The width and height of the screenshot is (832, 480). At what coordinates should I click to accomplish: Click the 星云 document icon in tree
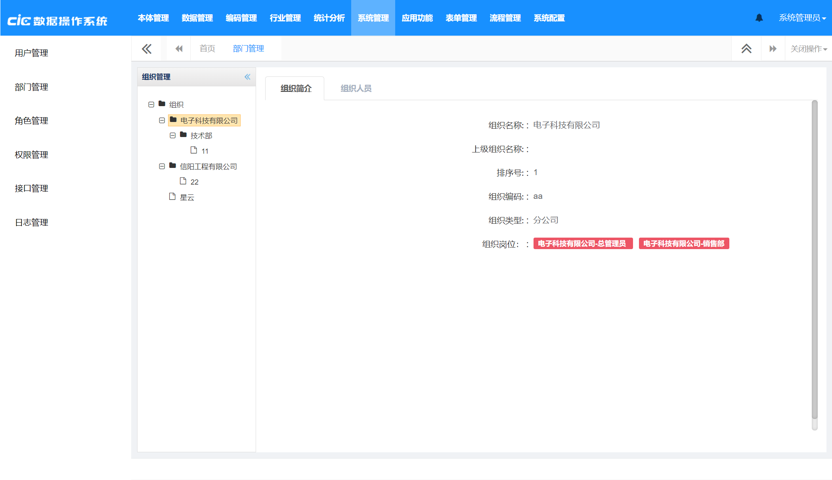pos(172,197)
